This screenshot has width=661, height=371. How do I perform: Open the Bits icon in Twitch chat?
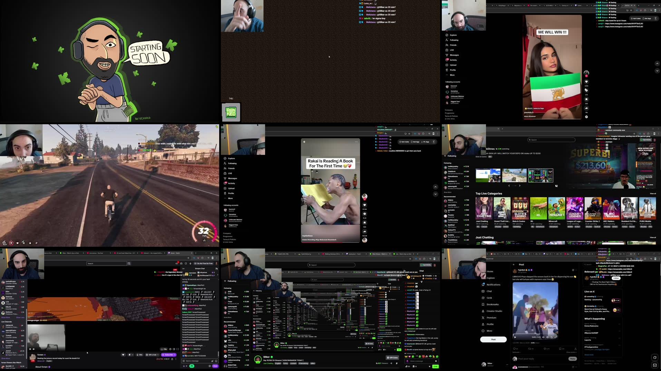click(139, 355)
